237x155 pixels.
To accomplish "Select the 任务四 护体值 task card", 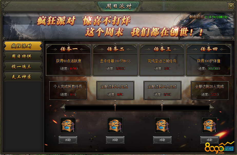I will click(209, 60).
